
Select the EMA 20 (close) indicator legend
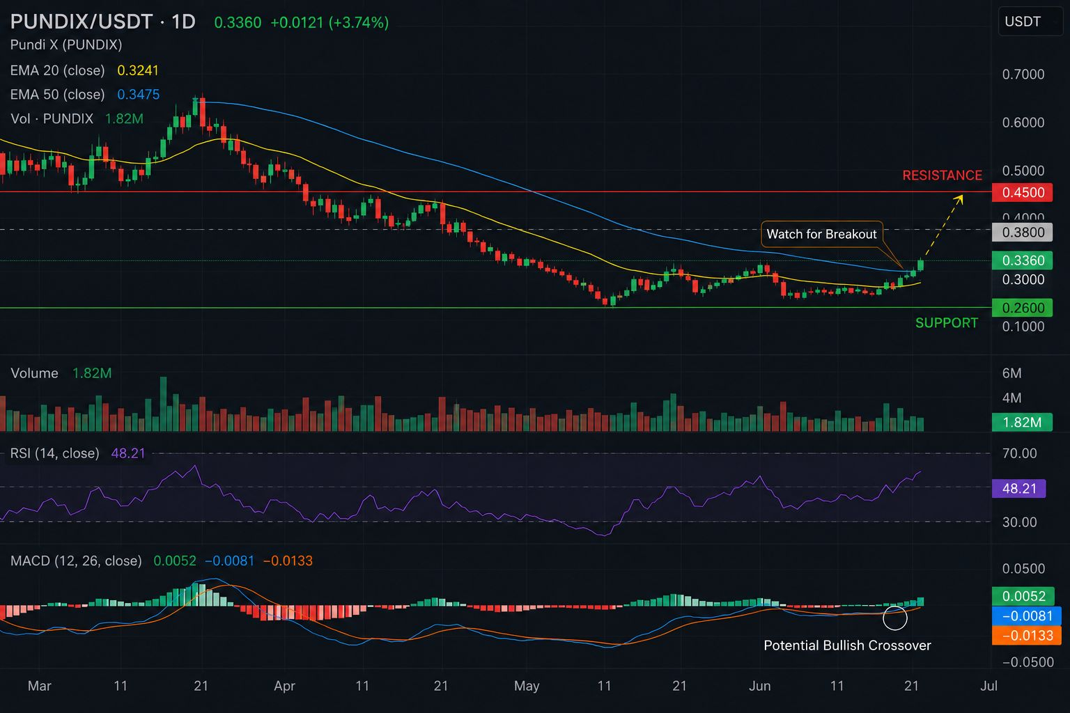point(58,70)
